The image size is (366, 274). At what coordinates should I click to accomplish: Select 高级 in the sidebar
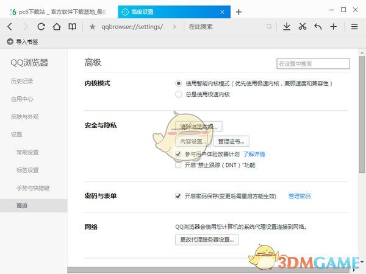[x=34, y=206]
